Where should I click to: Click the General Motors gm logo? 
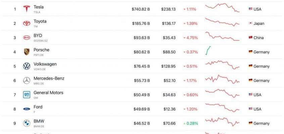[27, 95]
